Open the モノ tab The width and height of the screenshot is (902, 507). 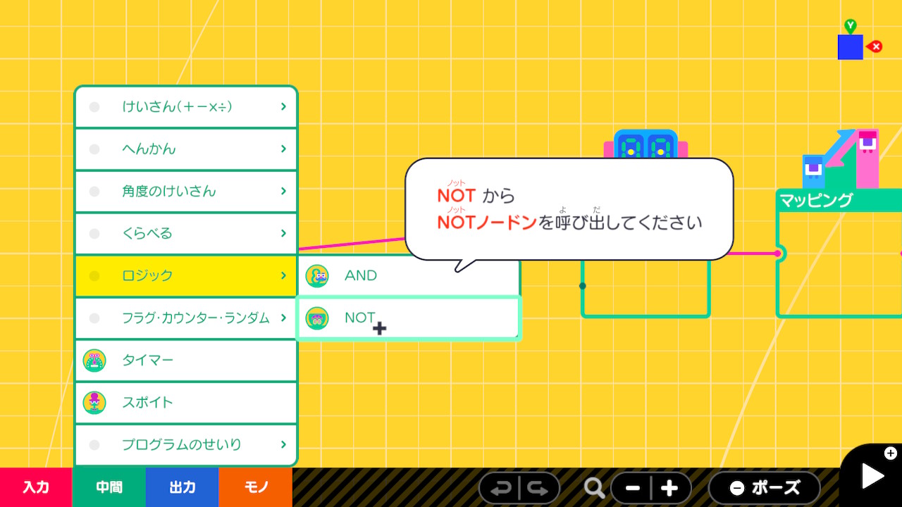tap(256, 487)
